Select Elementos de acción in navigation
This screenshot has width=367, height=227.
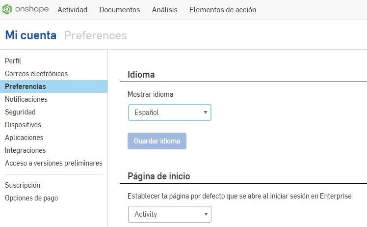pos(222,10)
